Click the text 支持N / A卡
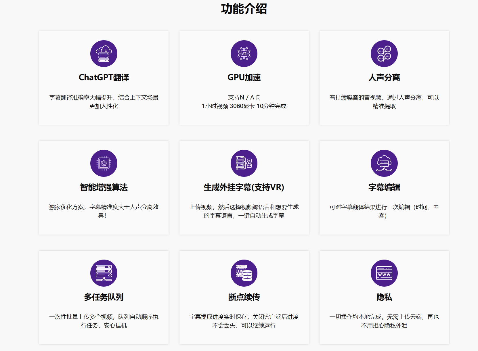Screen dimensions: 478x351 [244, 97]
